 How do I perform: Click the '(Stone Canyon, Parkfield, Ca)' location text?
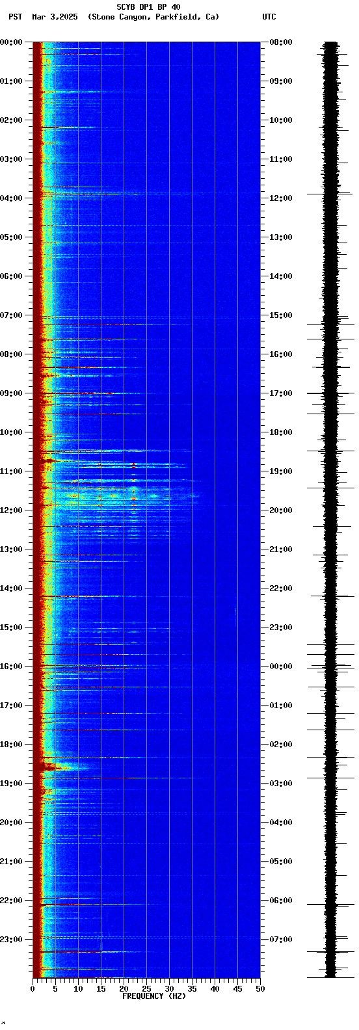click(x=153, y=17)
